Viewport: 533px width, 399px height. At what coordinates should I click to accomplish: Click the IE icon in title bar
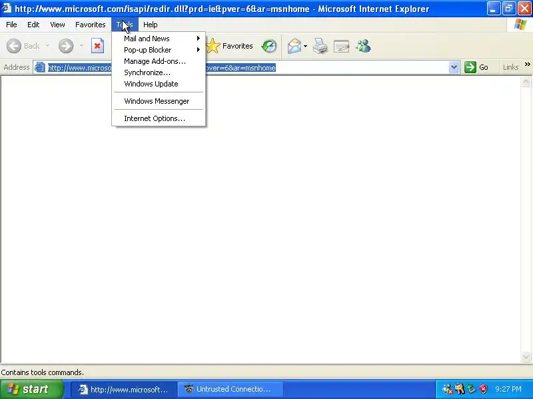pos(6,7)
